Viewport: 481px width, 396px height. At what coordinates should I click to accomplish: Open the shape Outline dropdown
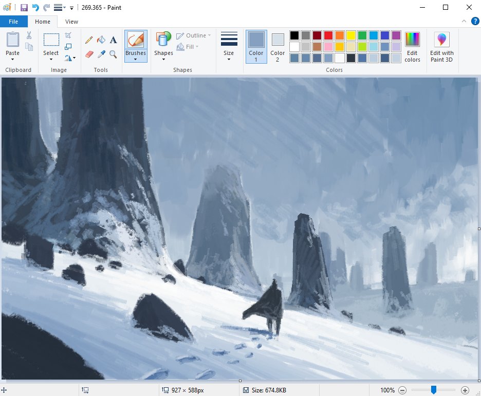[x=194, y=35]
